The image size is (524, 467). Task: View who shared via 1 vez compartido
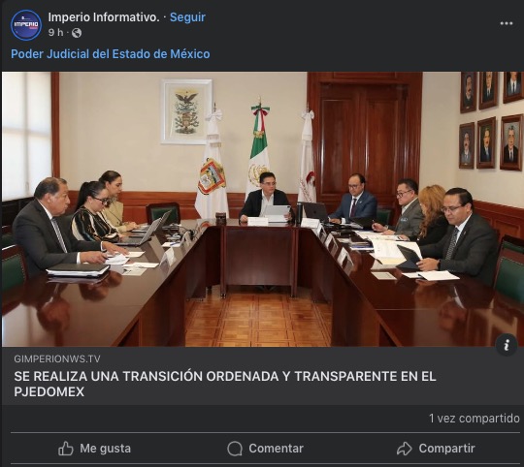[475, 419]
